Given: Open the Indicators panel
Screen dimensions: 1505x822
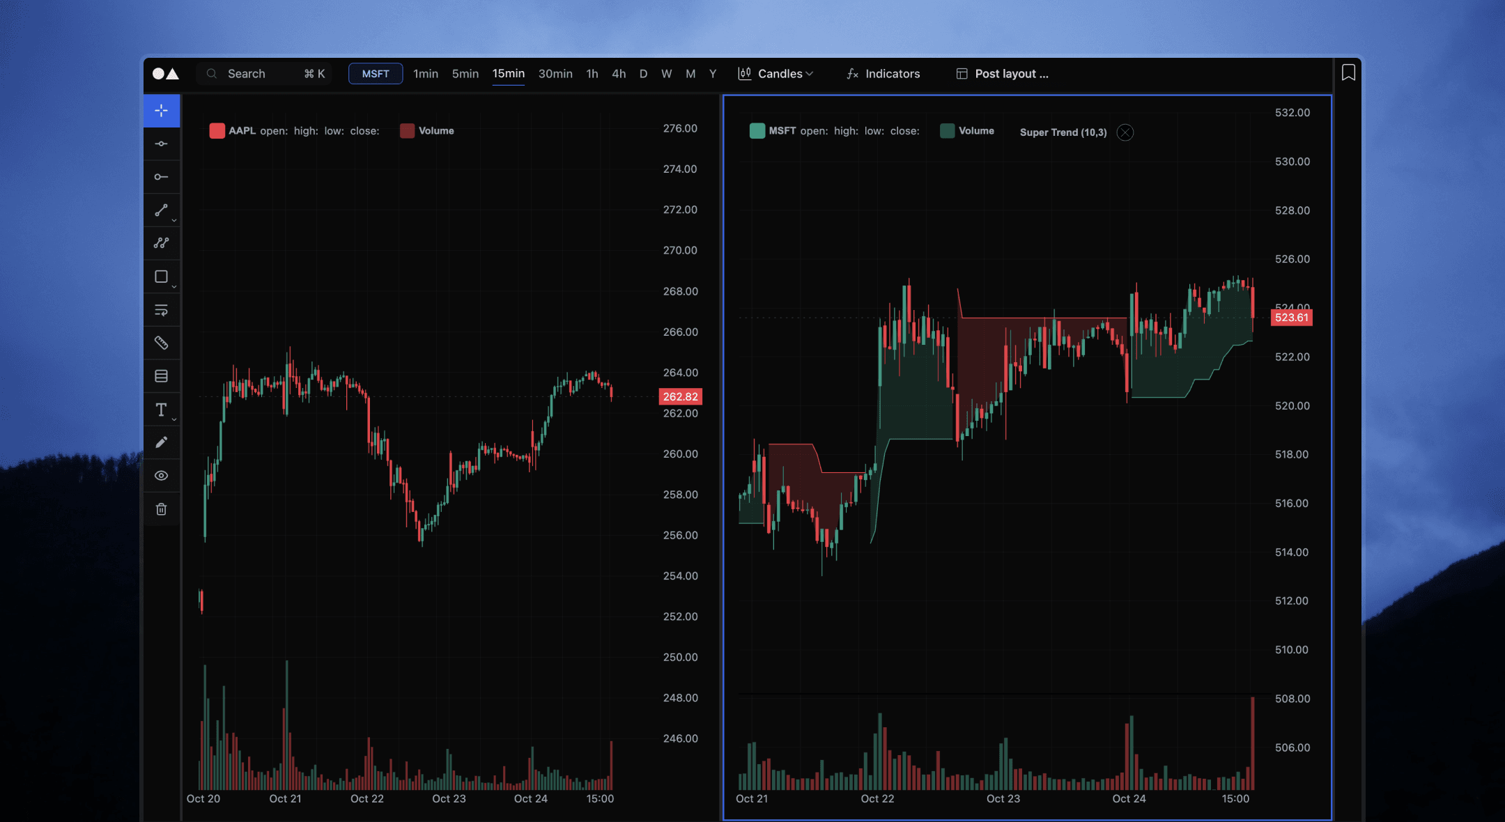Looking at the screenshot, I should 882,73.
